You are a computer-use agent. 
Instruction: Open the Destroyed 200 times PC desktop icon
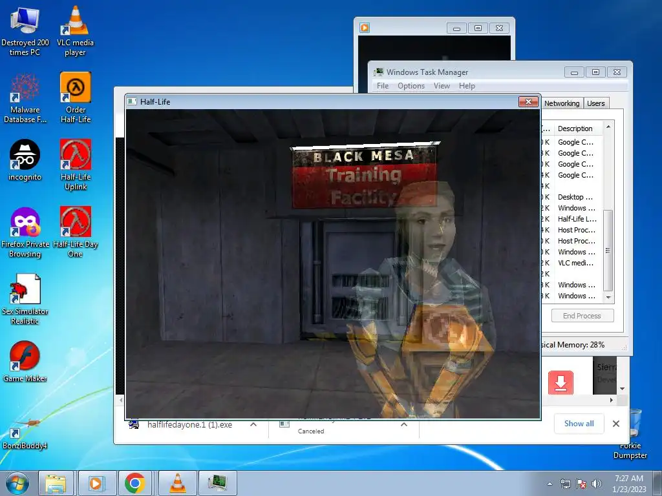(25, 31)
